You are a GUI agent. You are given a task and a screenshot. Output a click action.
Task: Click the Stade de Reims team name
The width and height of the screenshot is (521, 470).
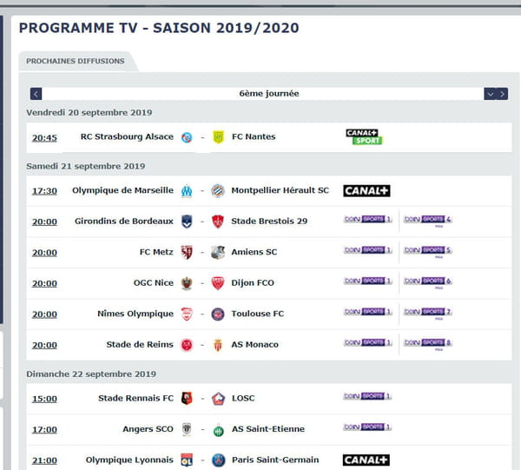click(x=140, y=344)
